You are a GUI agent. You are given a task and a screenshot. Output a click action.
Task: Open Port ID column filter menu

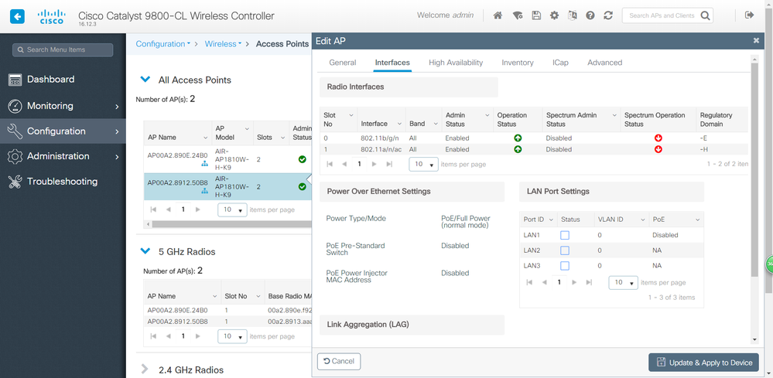tap(551, 220)
